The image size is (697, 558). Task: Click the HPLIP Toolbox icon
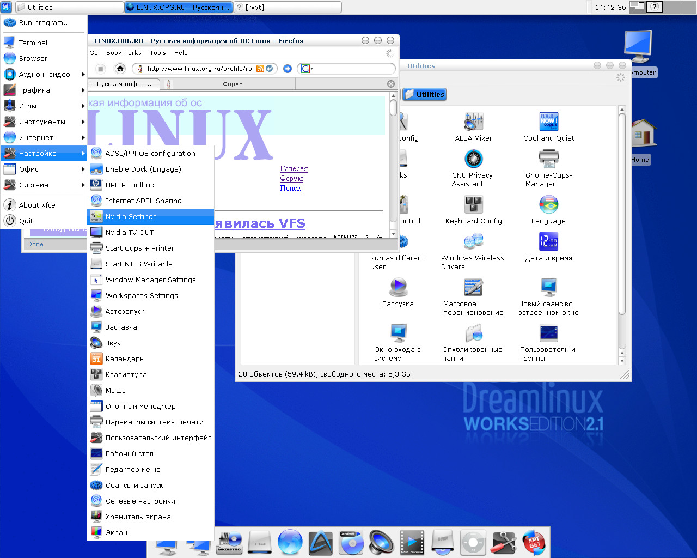[x=96, y=185]
